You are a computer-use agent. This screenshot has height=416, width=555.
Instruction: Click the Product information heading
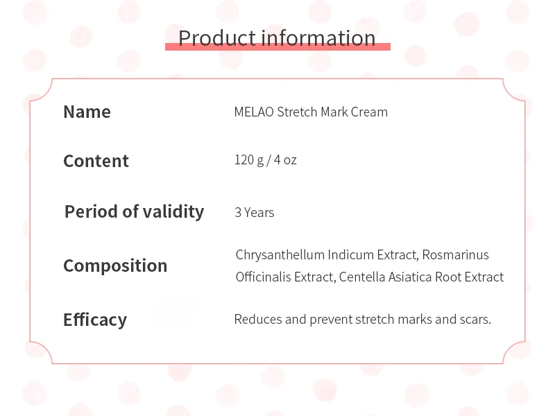point(277,37)
